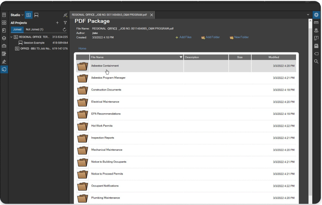Open the Layers panel icon
This screenshot has width=322, height=205.
point(4,38)
